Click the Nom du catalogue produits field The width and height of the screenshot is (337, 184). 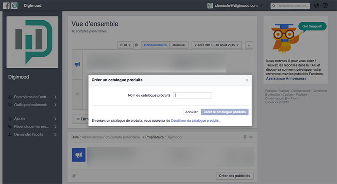coord(193,95)
